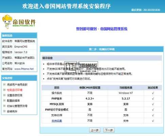Click the checkmark in the MYSQL支持 row
Image resolution: width=165 pixels, height=136 pixels.
point(153,104)
